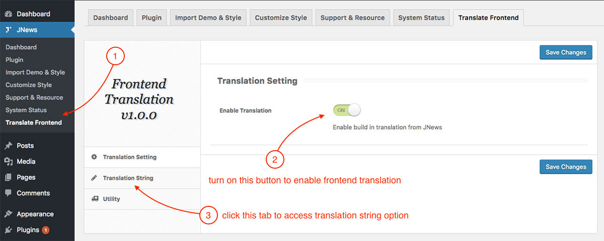Switch to the System Status tab
Screen dimensions: 604x241
[421, 18]
